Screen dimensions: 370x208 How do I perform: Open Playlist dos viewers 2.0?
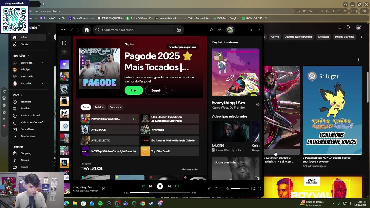(x=110, y=119)
